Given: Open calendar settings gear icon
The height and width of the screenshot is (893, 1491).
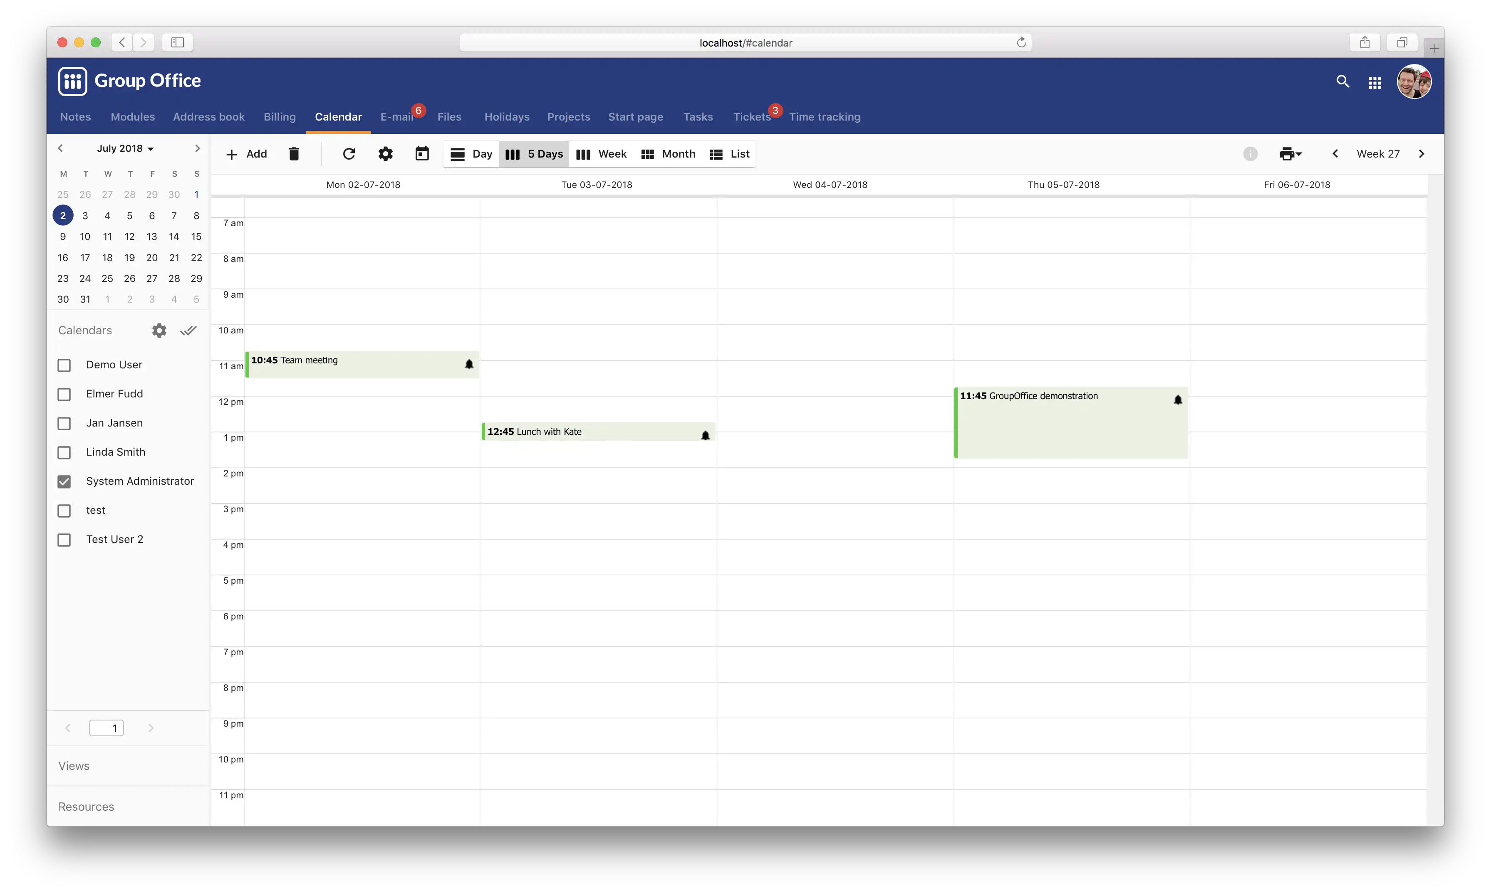Looking at the screenshot, I should [159, 330].
